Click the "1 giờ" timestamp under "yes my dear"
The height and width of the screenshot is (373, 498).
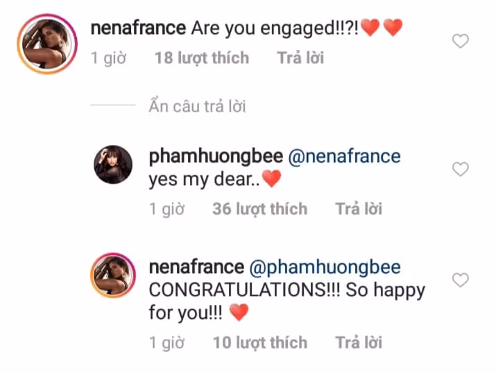pos(167,208)
